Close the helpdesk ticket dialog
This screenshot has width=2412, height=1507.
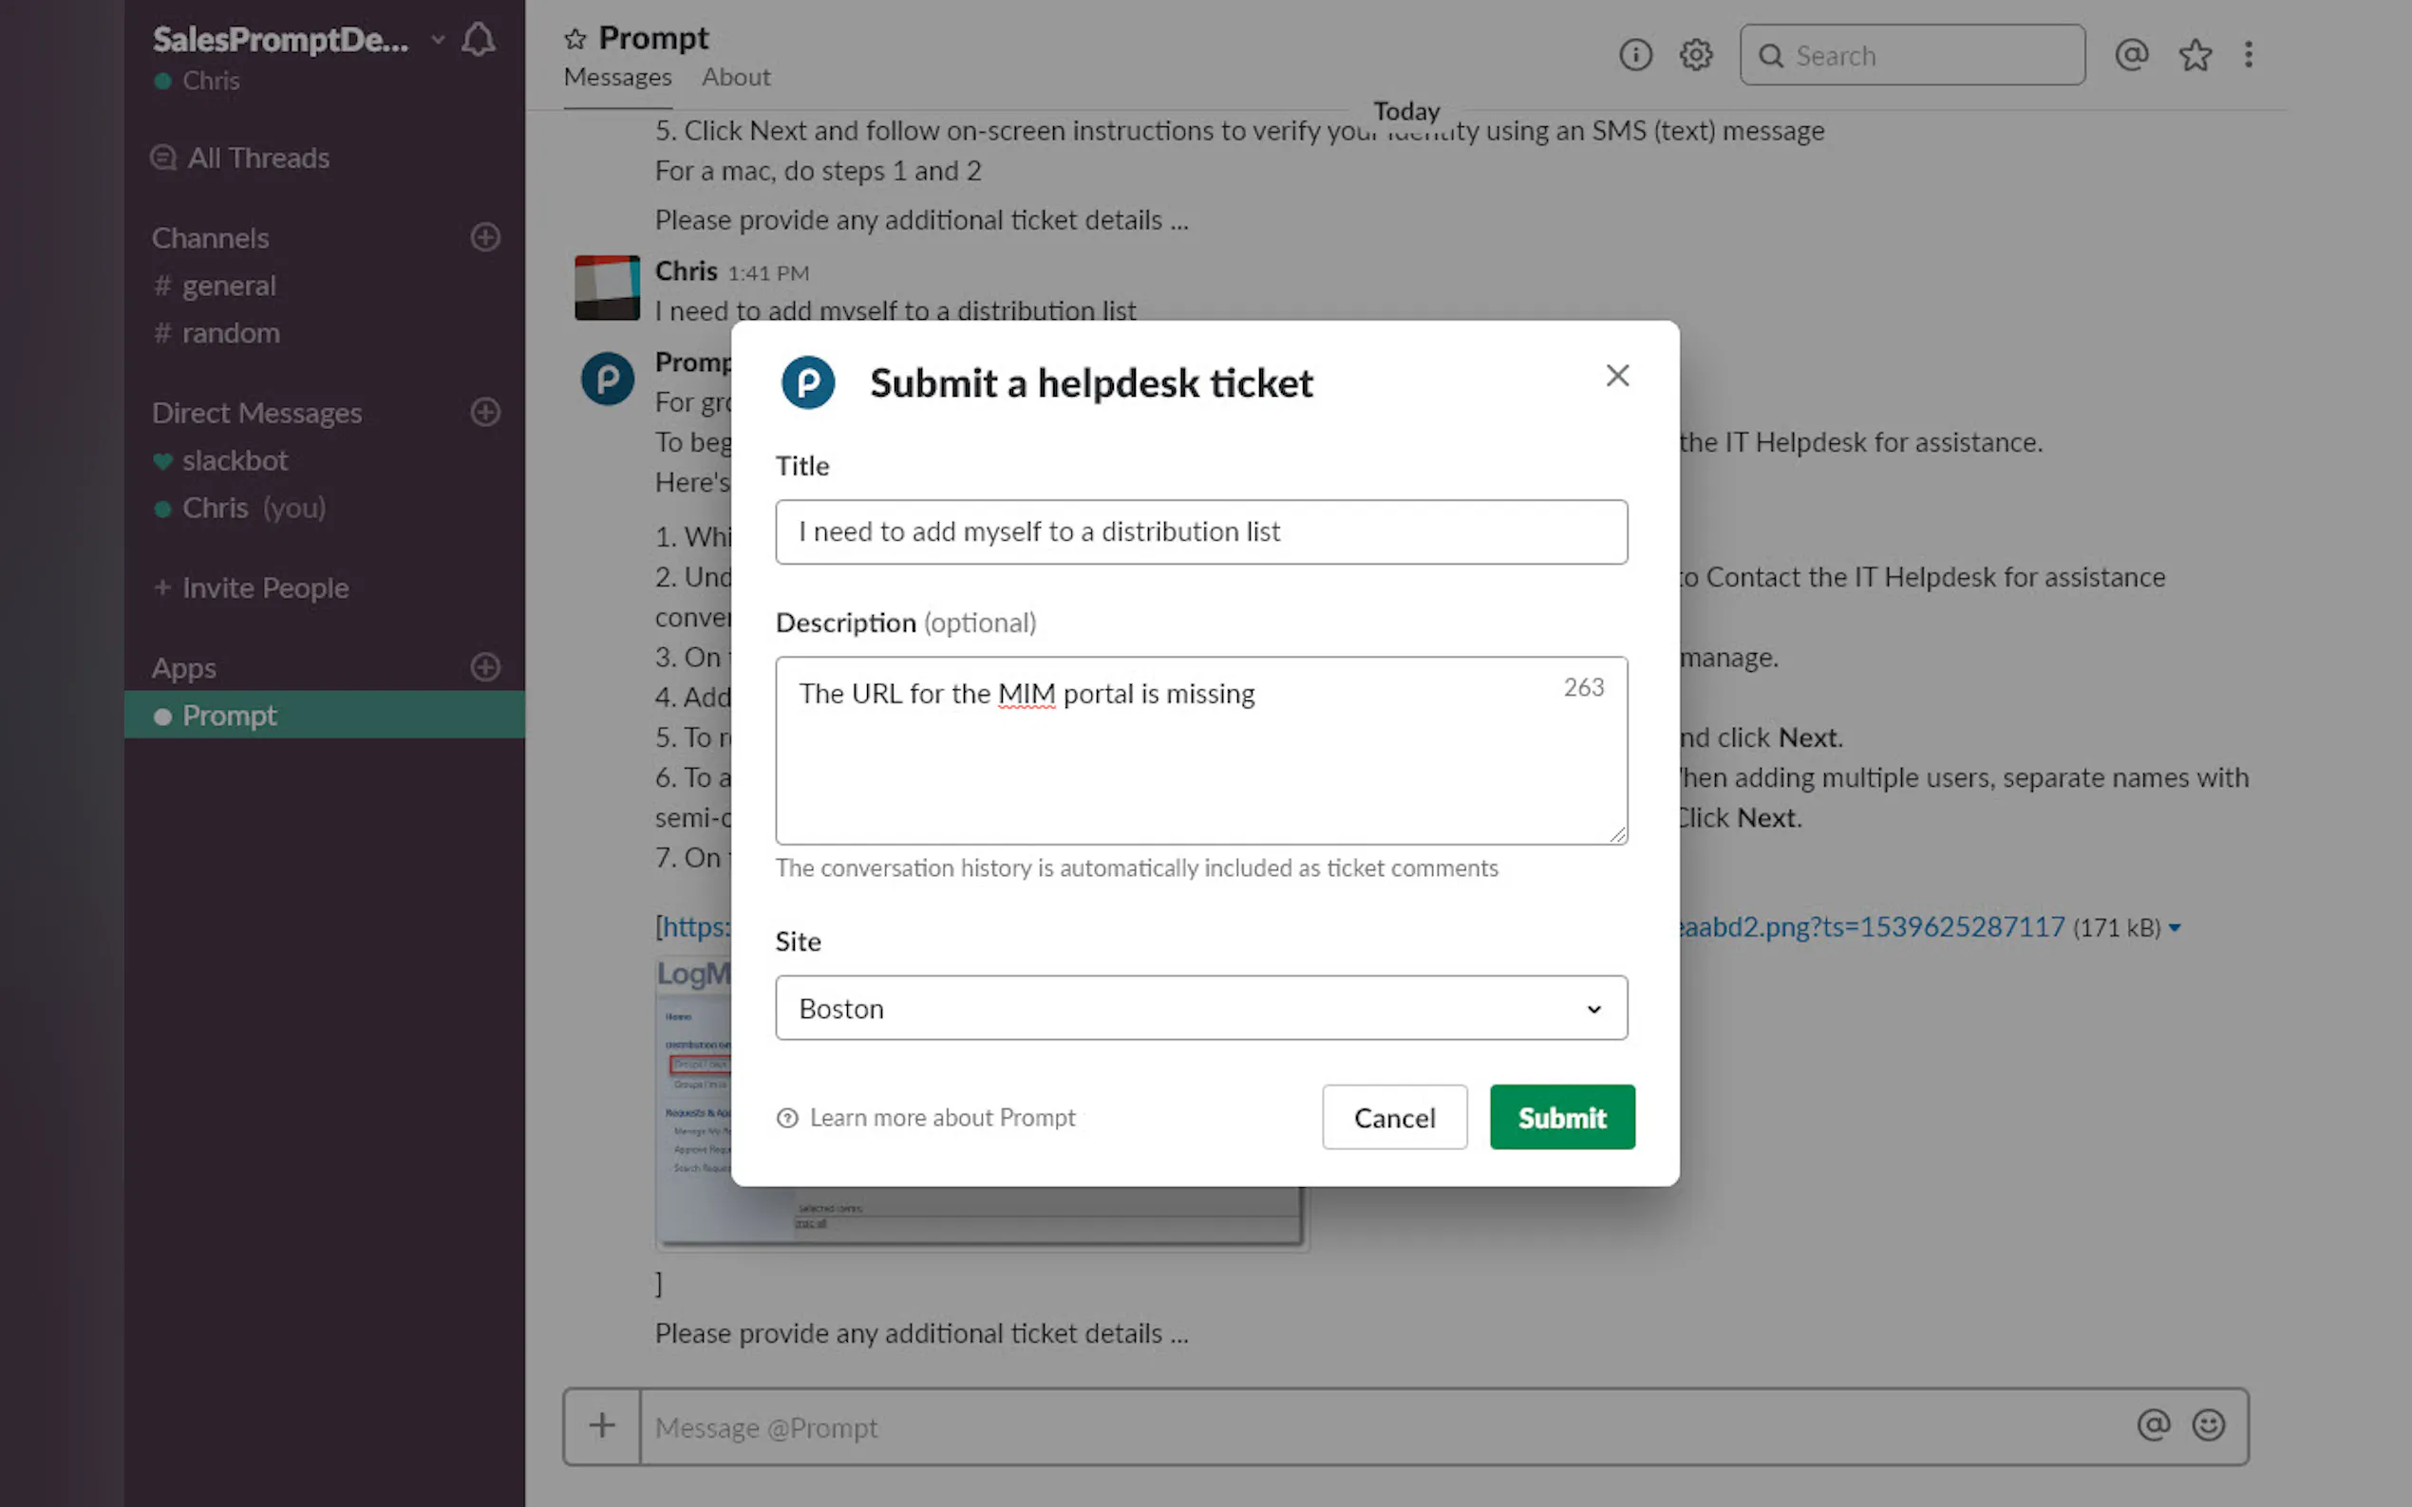tap(1617, 376)
